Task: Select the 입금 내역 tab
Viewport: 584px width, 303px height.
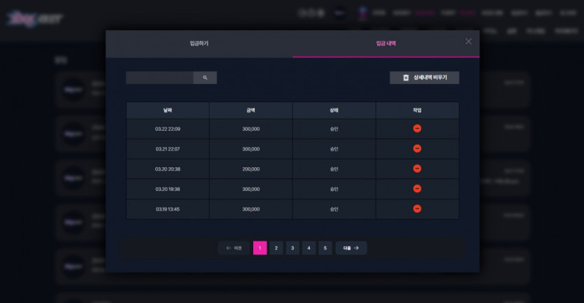Action: point(386,43)
